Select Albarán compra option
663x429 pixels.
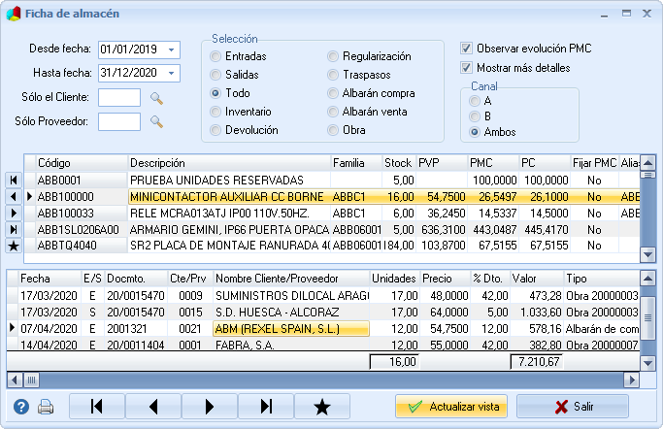[333, 93]
